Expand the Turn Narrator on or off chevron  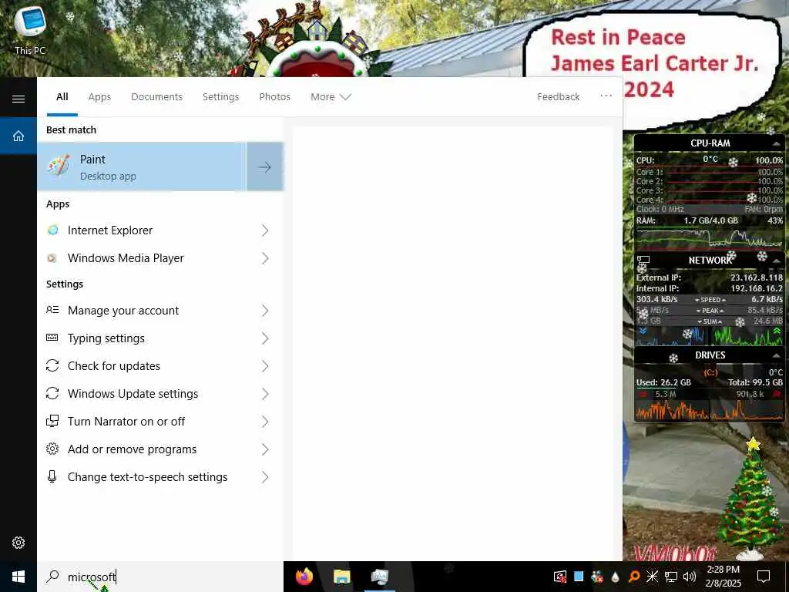pos(265,422)
